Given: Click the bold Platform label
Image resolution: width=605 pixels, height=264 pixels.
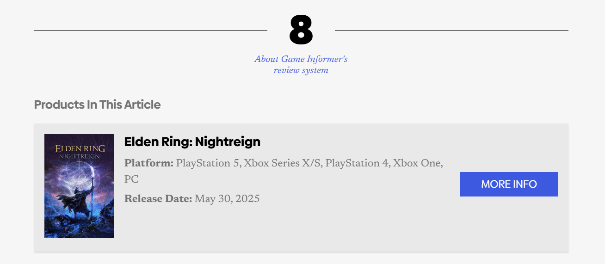Looking at the screenshot, I should [148, 164].
